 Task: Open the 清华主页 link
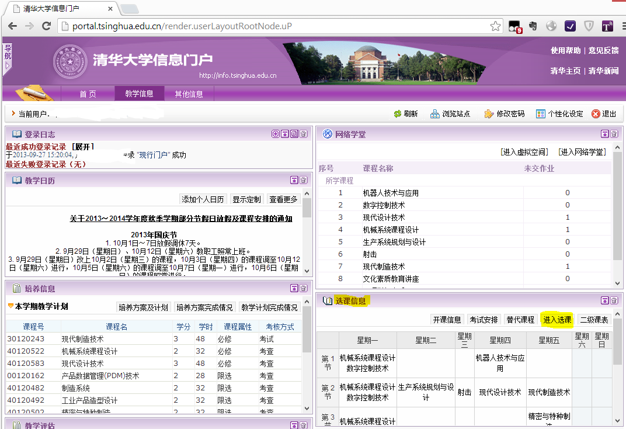[x=566, y=71]
